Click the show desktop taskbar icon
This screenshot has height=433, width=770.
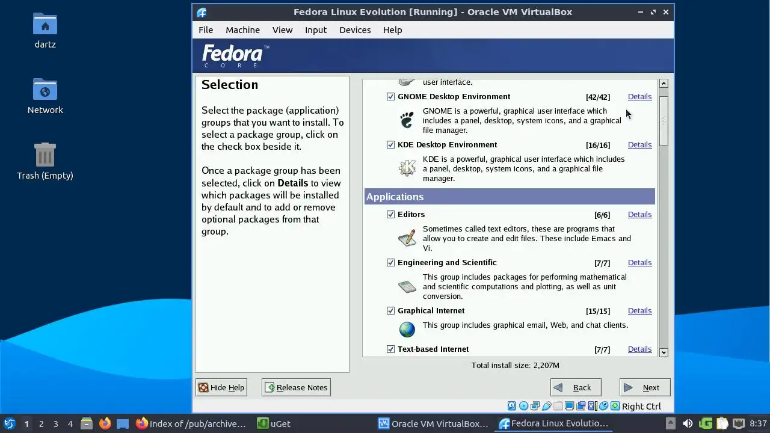coord(123,423)
